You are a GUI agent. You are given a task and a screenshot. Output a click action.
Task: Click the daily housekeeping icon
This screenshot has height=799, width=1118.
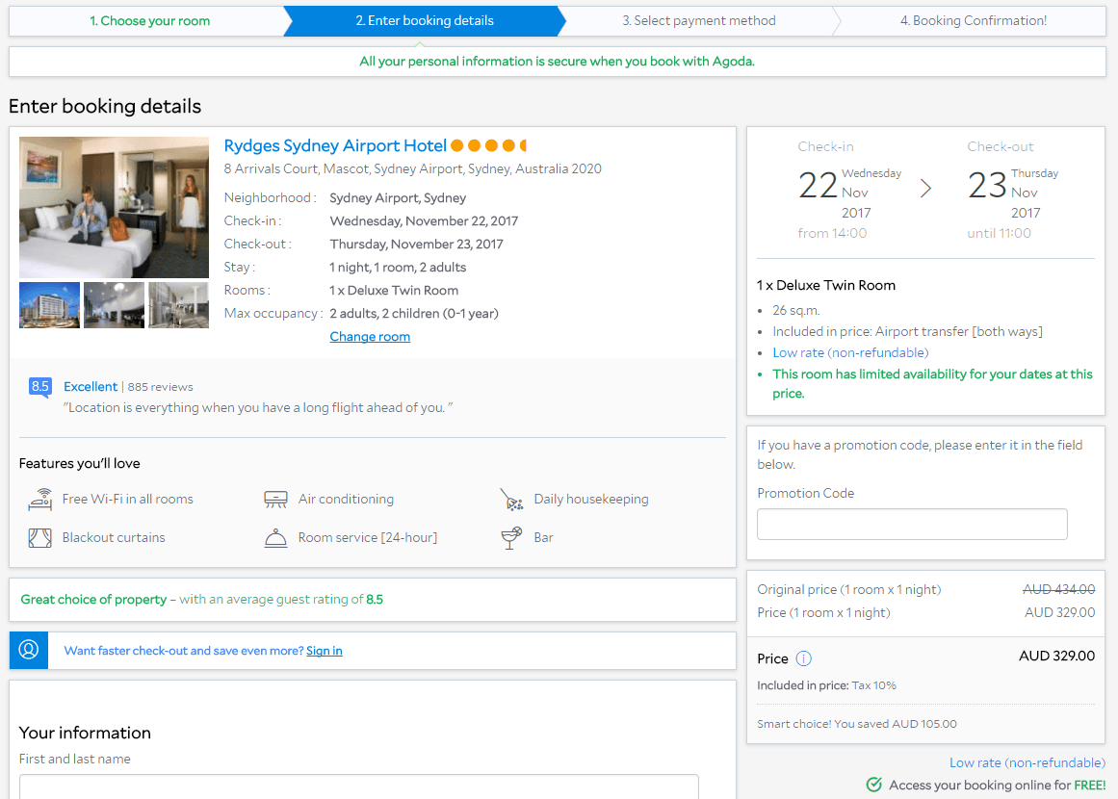point(511,500)
